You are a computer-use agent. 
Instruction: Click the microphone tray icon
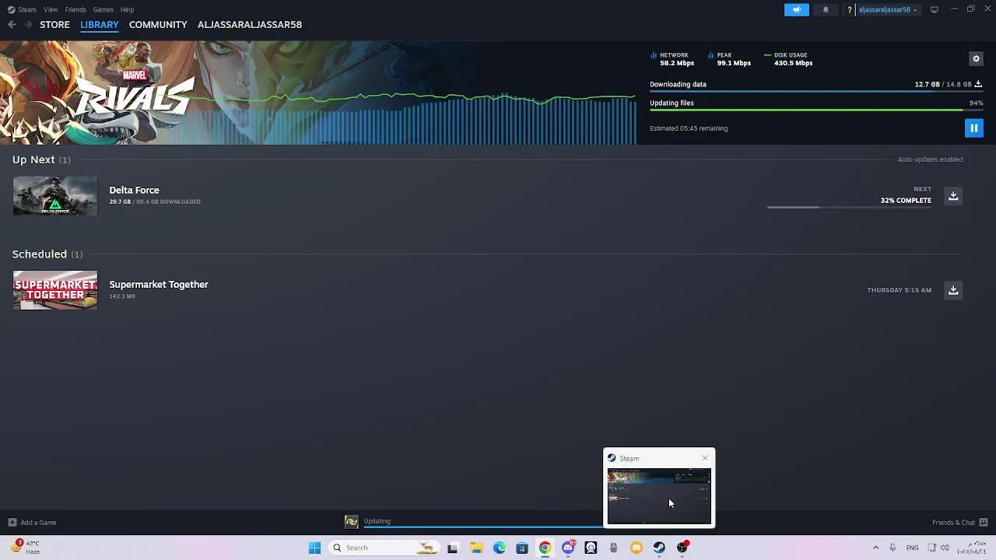click(893, 548)
